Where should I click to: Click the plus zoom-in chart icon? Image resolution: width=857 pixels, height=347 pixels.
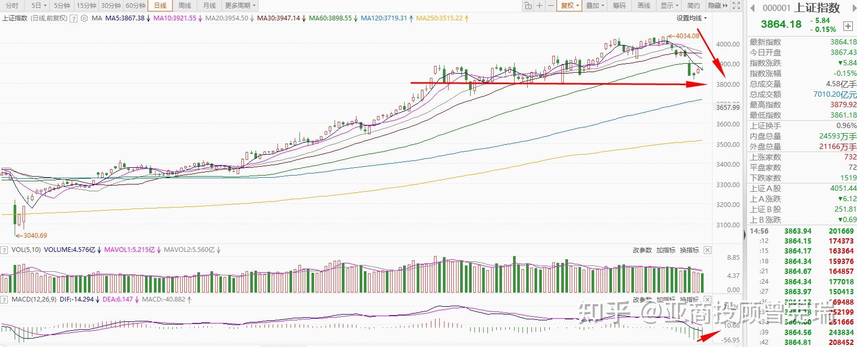[x=540, y=6]
